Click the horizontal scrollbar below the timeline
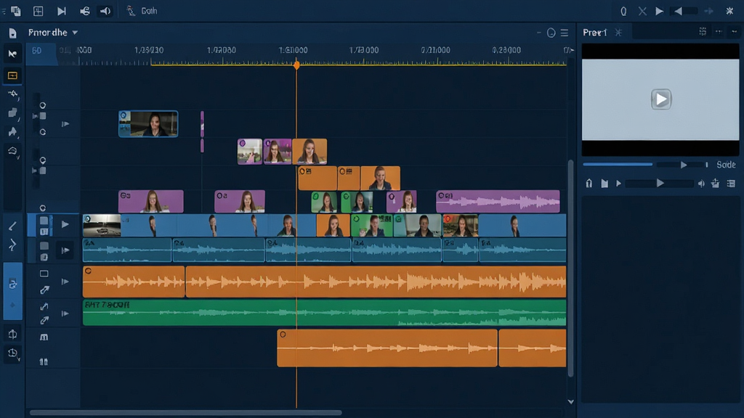This screenshot has height=418, width=744. (x=185, y=412)
